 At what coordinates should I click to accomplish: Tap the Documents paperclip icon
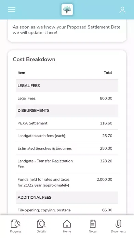(118, 224)
